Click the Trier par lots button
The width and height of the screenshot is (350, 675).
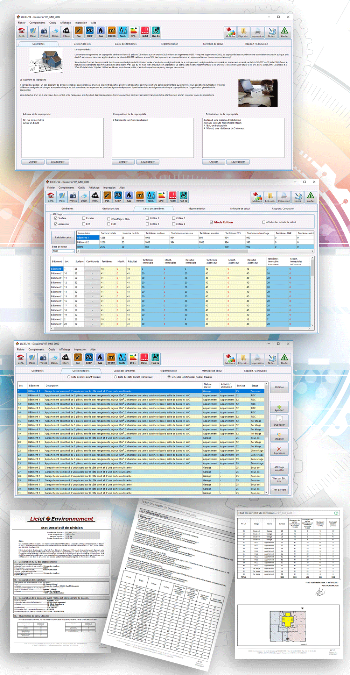[x=279, y=490]
